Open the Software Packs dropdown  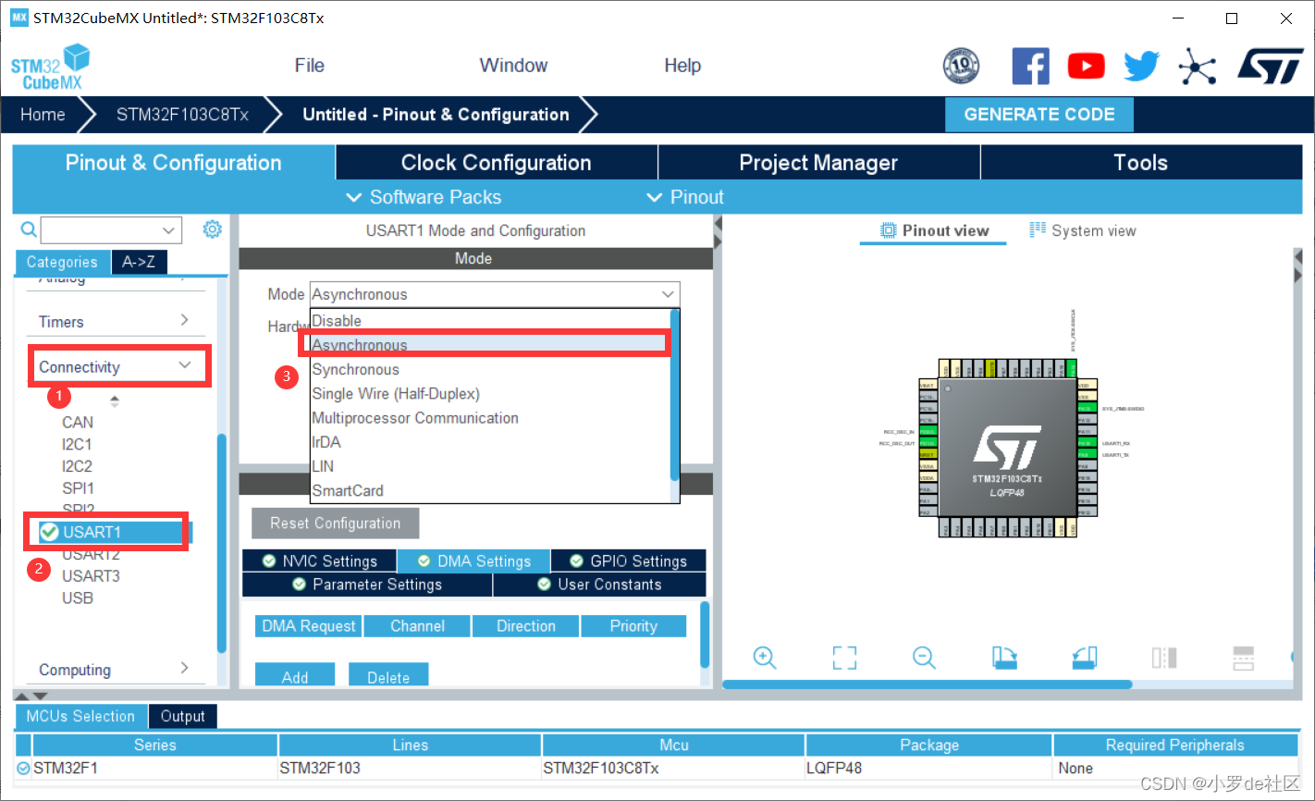click(424, 197)
